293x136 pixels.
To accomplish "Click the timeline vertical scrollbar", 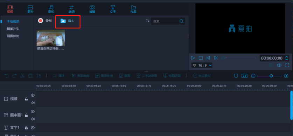I will click(x=292, y=105).
